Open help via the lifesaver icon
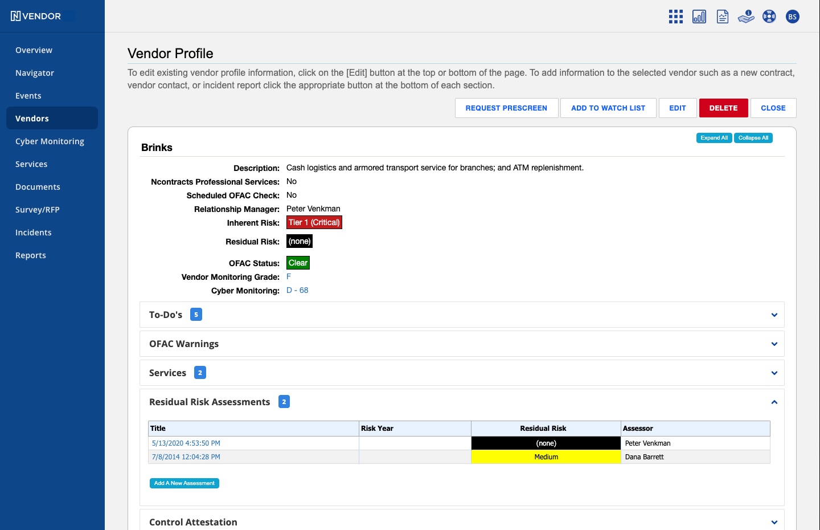 click(x=769, y=17)
